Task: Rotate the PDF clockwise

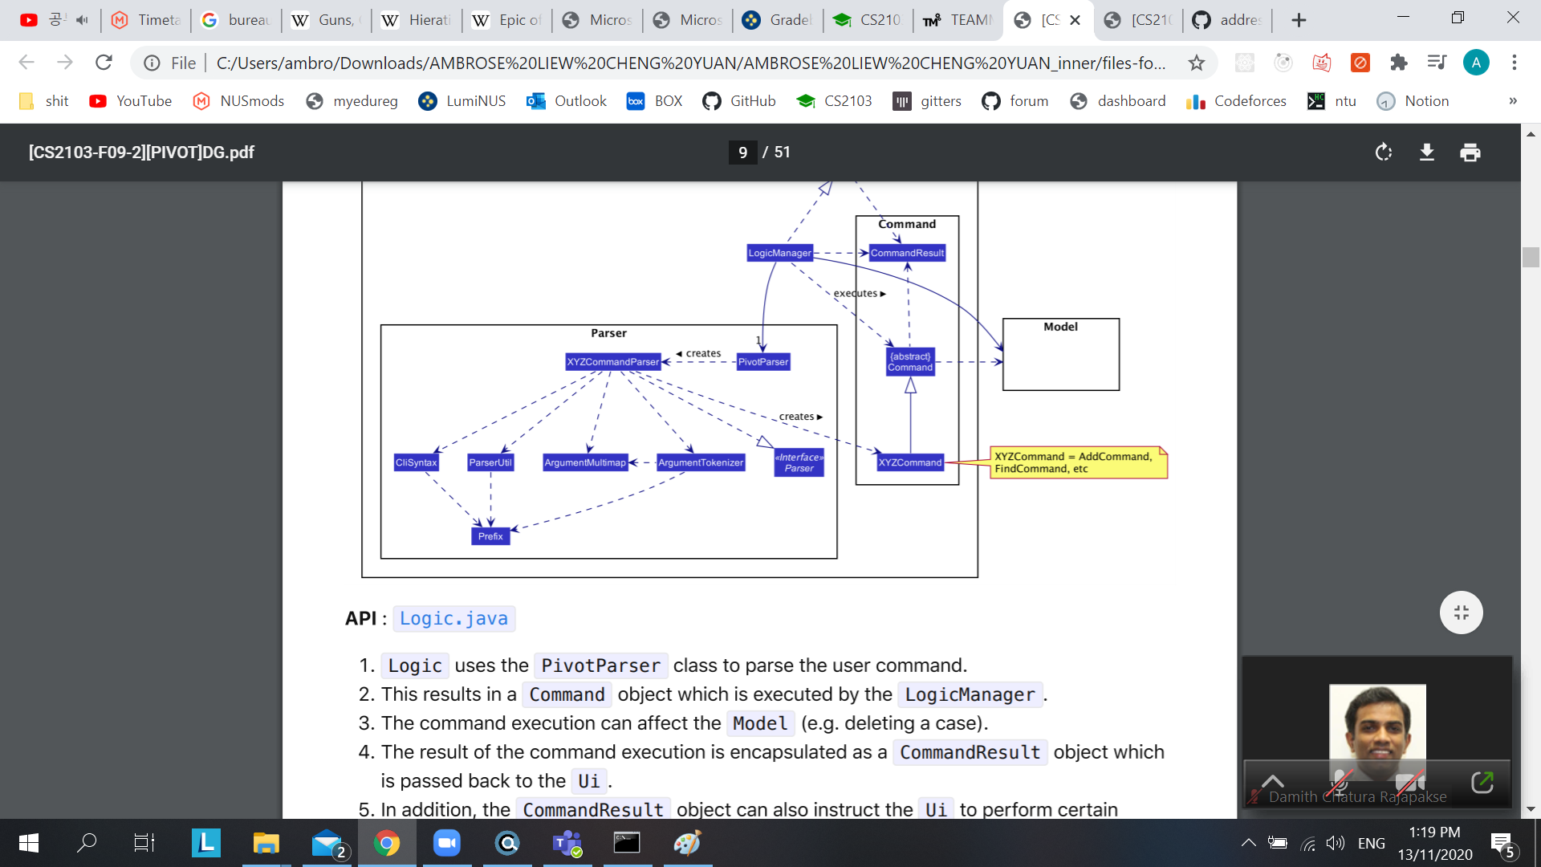Action: 1383,153
